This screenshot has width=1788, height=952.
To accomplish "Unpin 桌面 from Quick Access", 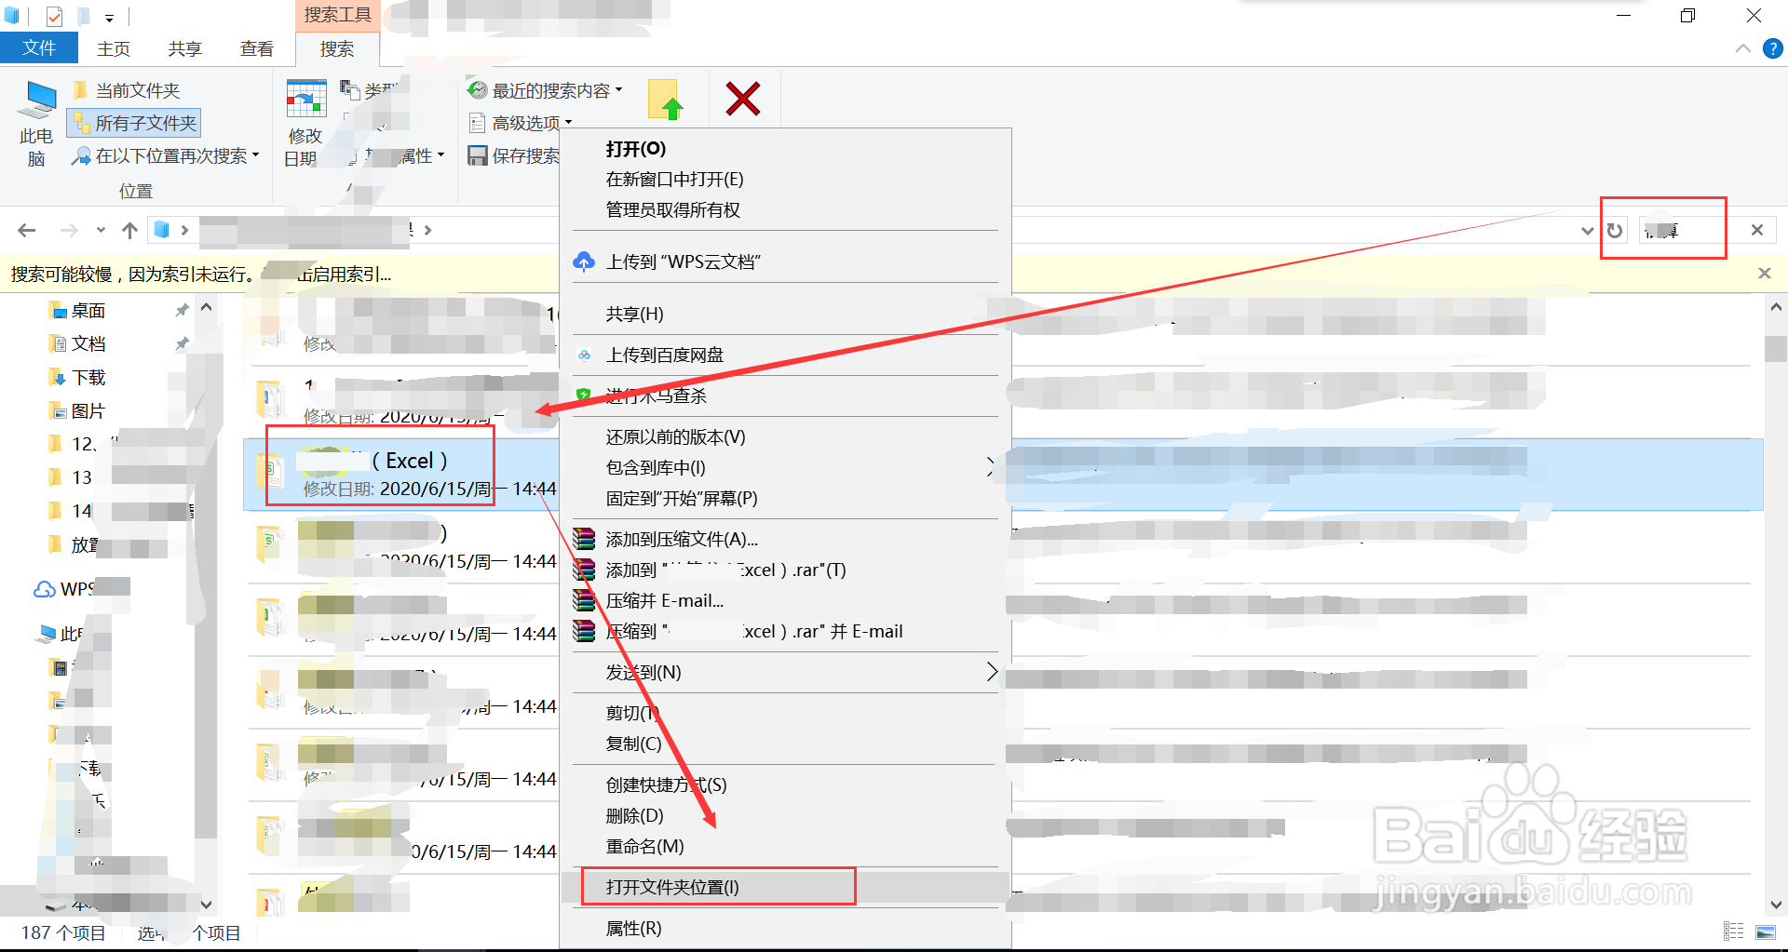I will tap(183, 310).
